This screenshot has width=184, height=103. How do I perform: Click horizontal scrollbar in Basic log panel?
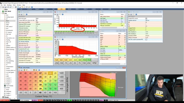[112, 64]
